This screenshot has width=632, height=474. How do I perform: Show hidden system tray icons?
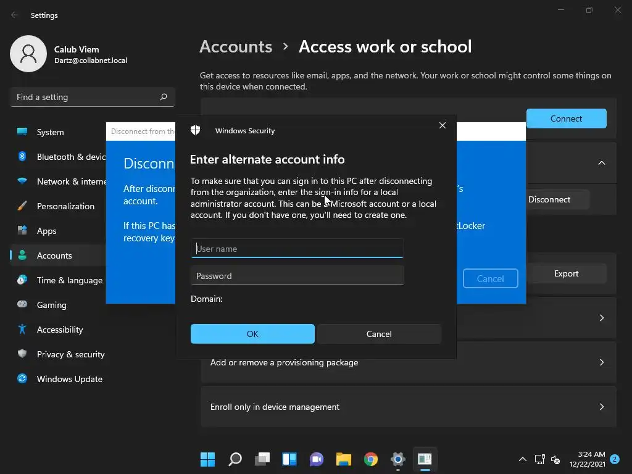pyautogui.click(x=522, y=459)
